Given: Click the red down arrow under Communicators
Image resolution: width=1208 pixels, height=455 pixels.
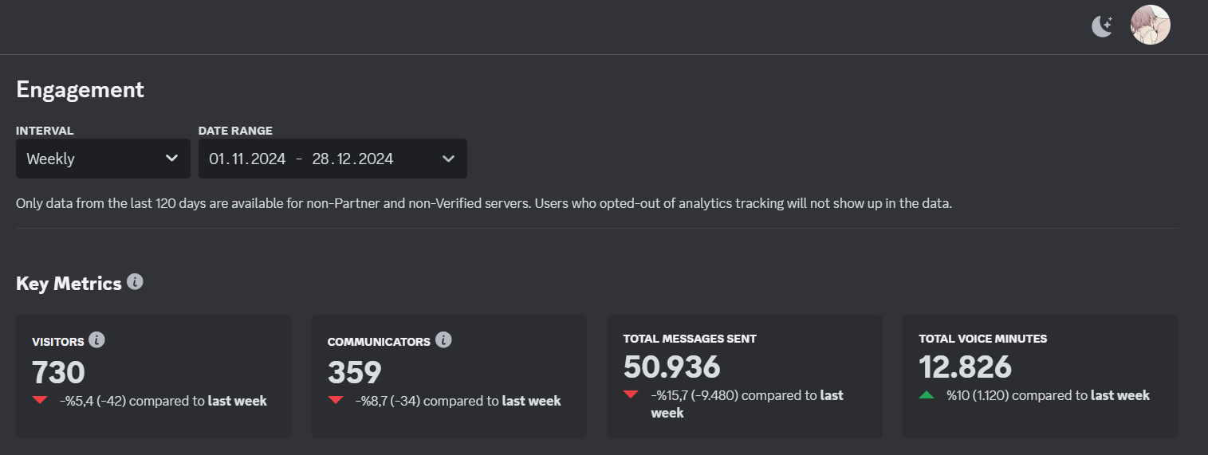Looking at the screenshot, I should [x=336, y=400].
